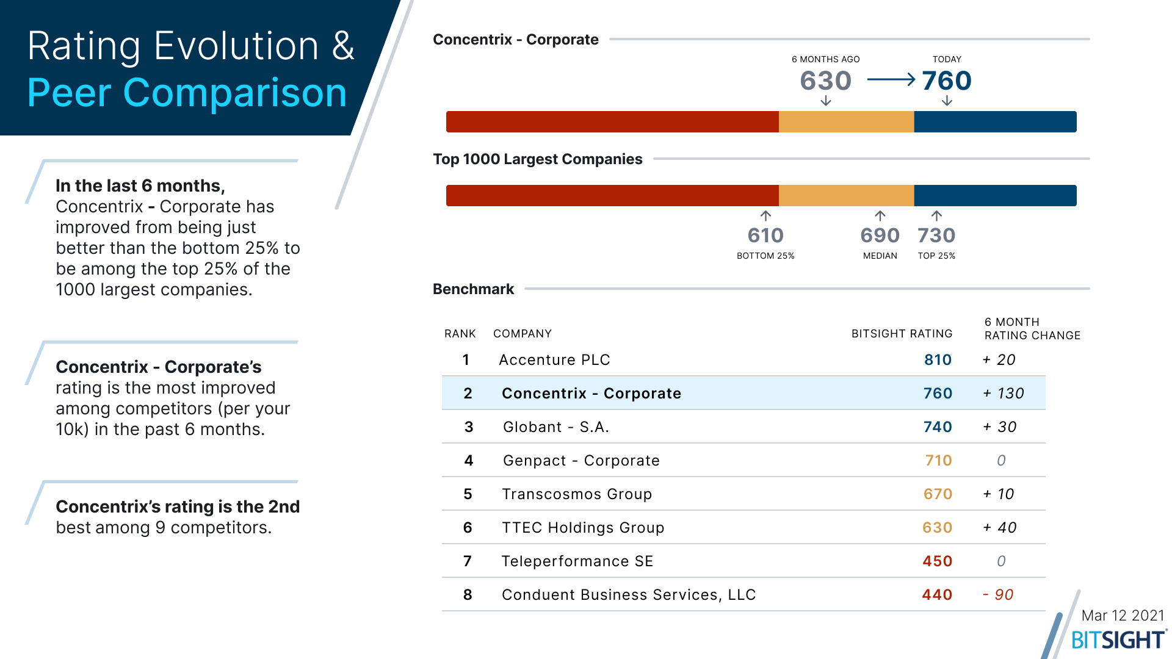Click the 'In the last 6 months' heading
Viewport: 1172px width, 659px height.
(140, 185)
